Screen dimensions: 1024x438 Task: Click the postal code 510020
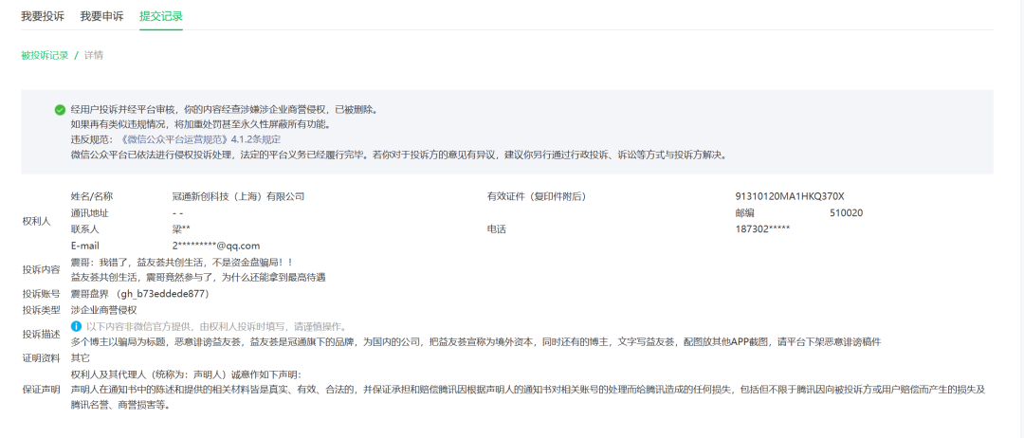point(846,213)
